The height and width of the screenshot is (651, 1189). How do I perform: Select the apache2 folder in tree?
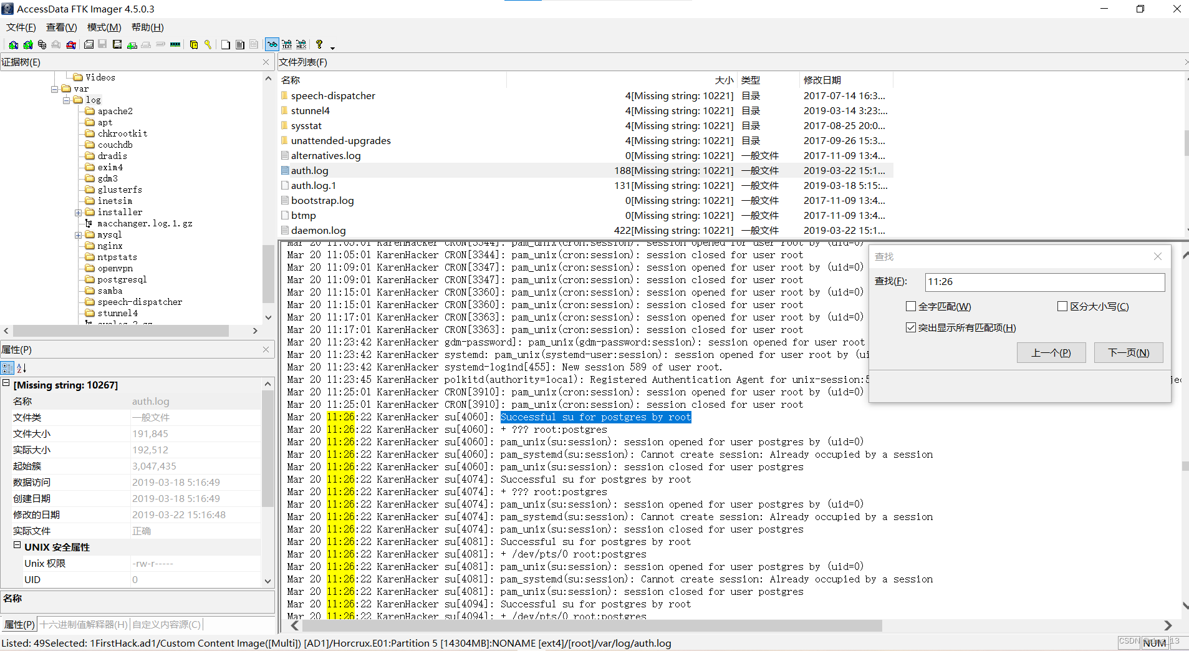click(x=115, y=112)
